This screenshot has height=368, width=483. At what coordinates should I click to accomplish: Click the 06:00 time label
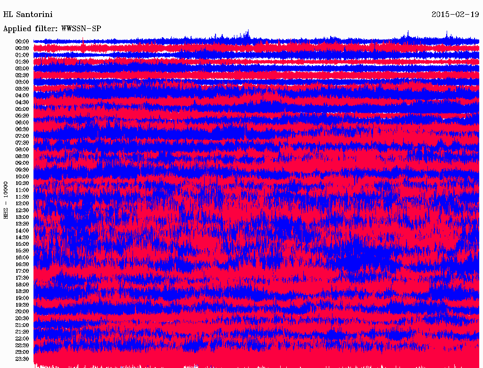pyautogui.click(x=22, y=123)
